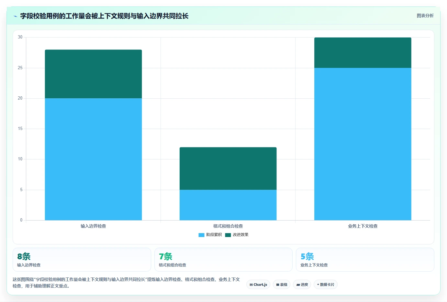This screenshot has width=447, height=302.
Task: Click the icon inside the 进度 chip
Action: [298, 285]
